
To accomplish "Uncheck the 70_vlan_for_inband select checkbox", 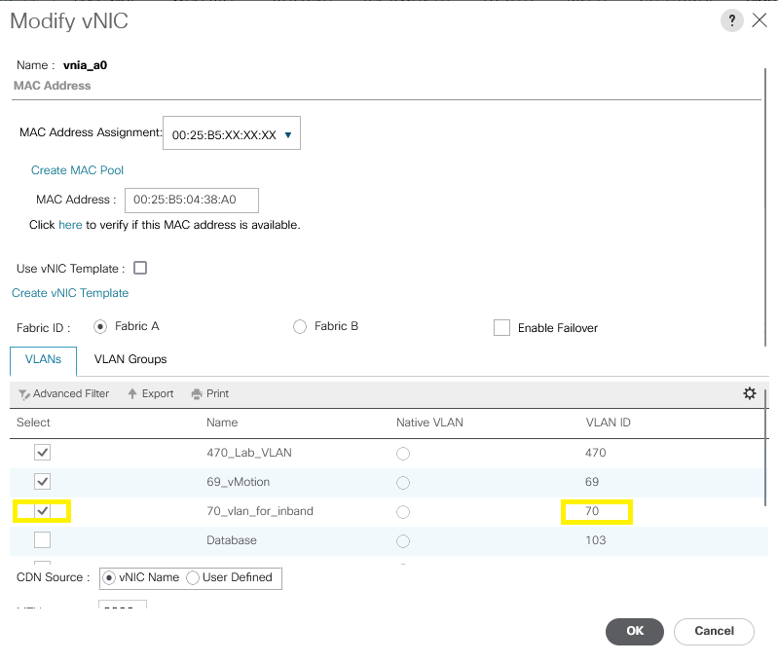I will click(42, 511).
